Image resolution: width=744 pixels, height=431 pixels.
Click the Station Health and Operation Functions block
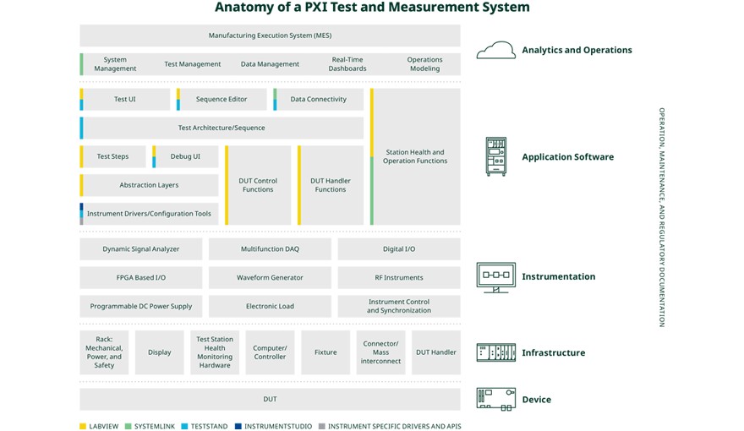tap(415, 156)
